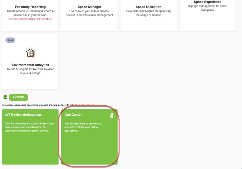Click the App Center chart icon
The image size is (242, 169).
point(111,115)
